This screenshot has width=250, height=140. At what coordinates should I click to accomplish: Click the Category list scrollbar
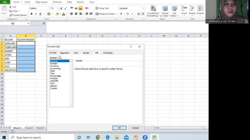pos(71,83)
